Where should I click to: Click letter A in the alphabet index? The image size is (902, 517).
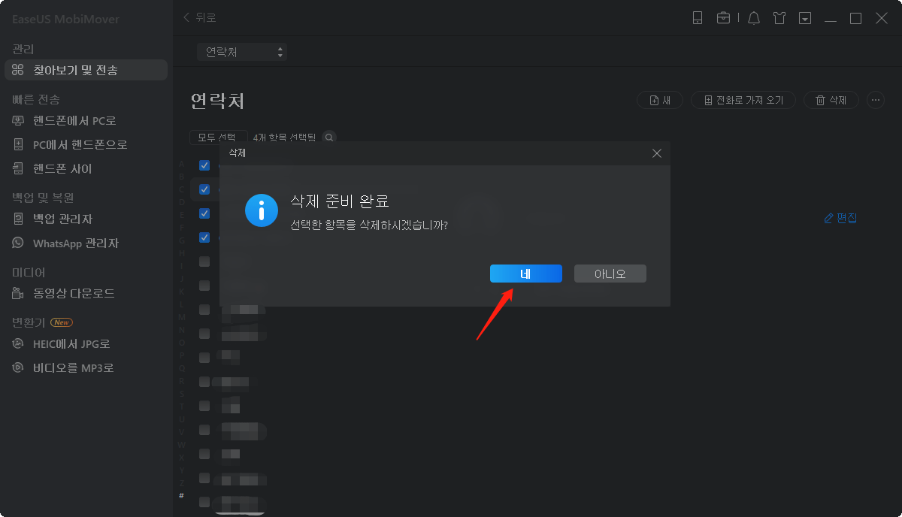tap(182, 164)
